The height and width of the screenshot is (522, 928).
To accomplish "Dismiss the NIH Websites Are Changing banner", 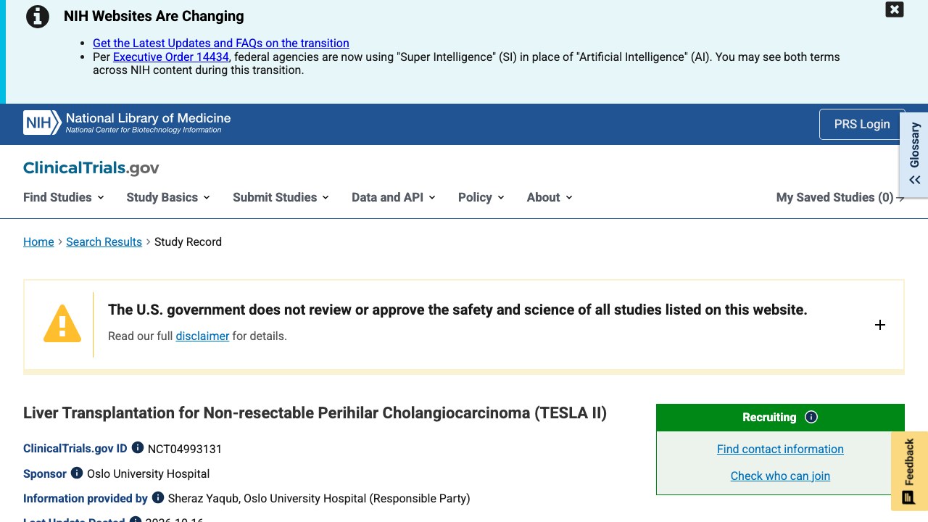I will coord(895,9).
